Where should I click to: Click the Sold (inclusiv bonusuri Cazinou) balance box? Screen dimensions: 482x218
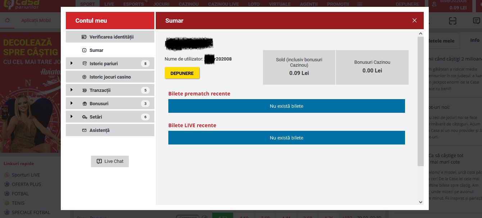[x=299, y=67]
